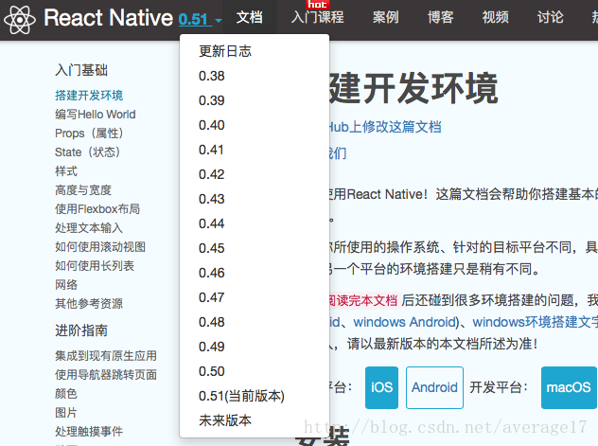Open 搭建开发环境 sidebar link
Image resolution: width=598 pixels, height=446 pixels.
pyautogui.click(x=89, y=96)
